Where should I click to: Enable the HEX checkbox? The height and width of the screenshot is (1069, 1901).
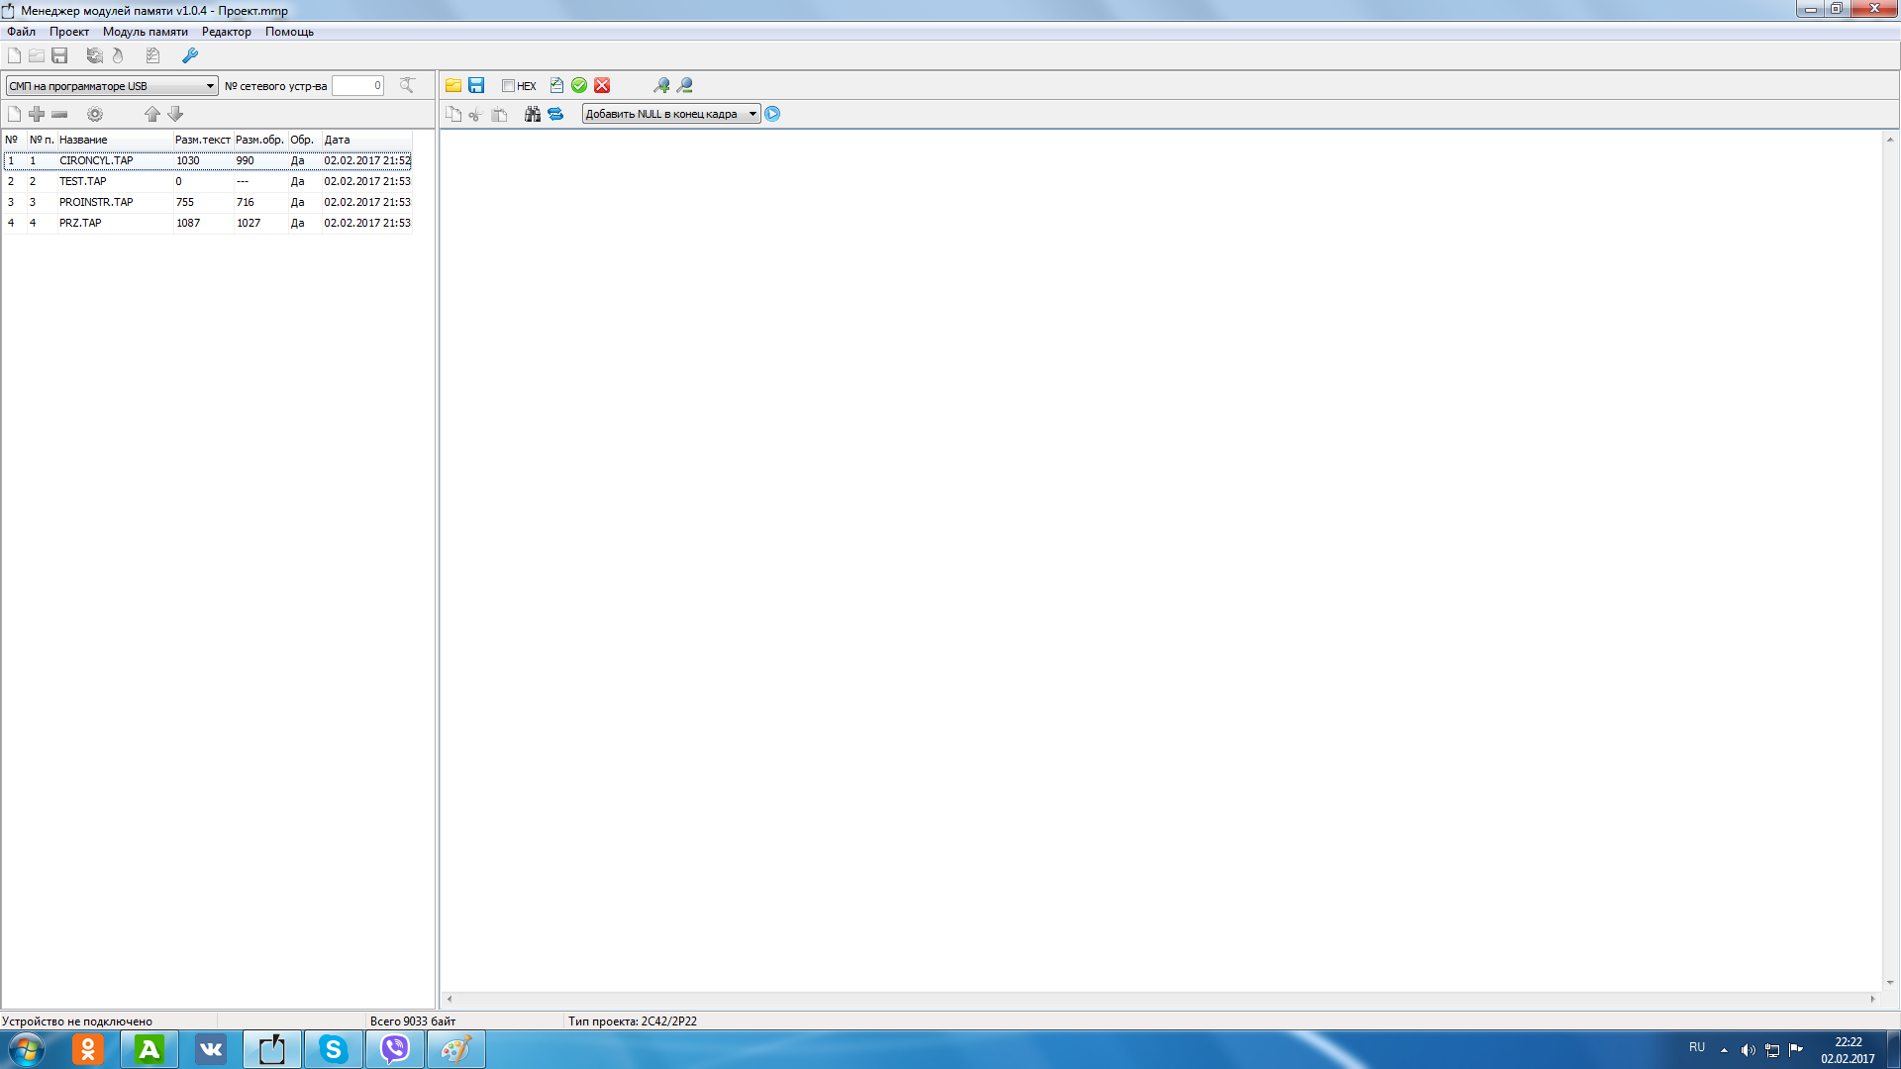(x=508, y=86)
